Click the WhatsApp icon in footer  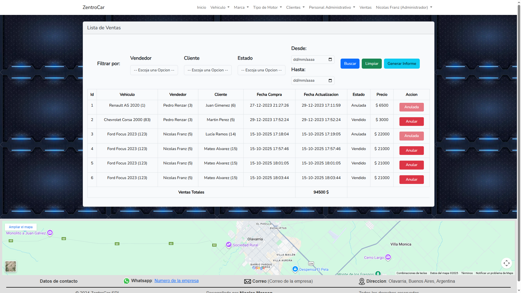[126, 281]
